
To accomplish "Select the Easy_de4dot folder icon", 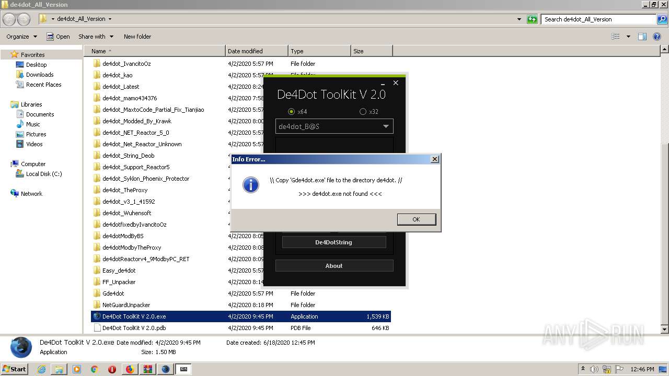I will [97, 271].
